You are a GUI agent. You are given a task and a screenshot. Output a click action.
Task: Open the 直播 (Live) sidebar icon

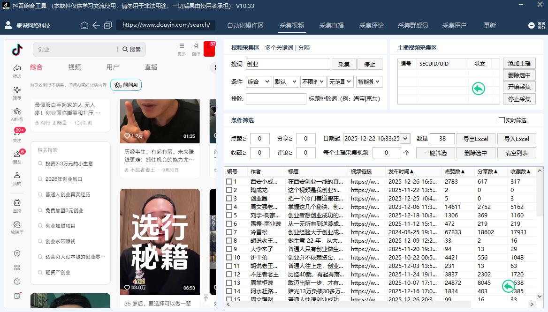[x=17, y=205]
